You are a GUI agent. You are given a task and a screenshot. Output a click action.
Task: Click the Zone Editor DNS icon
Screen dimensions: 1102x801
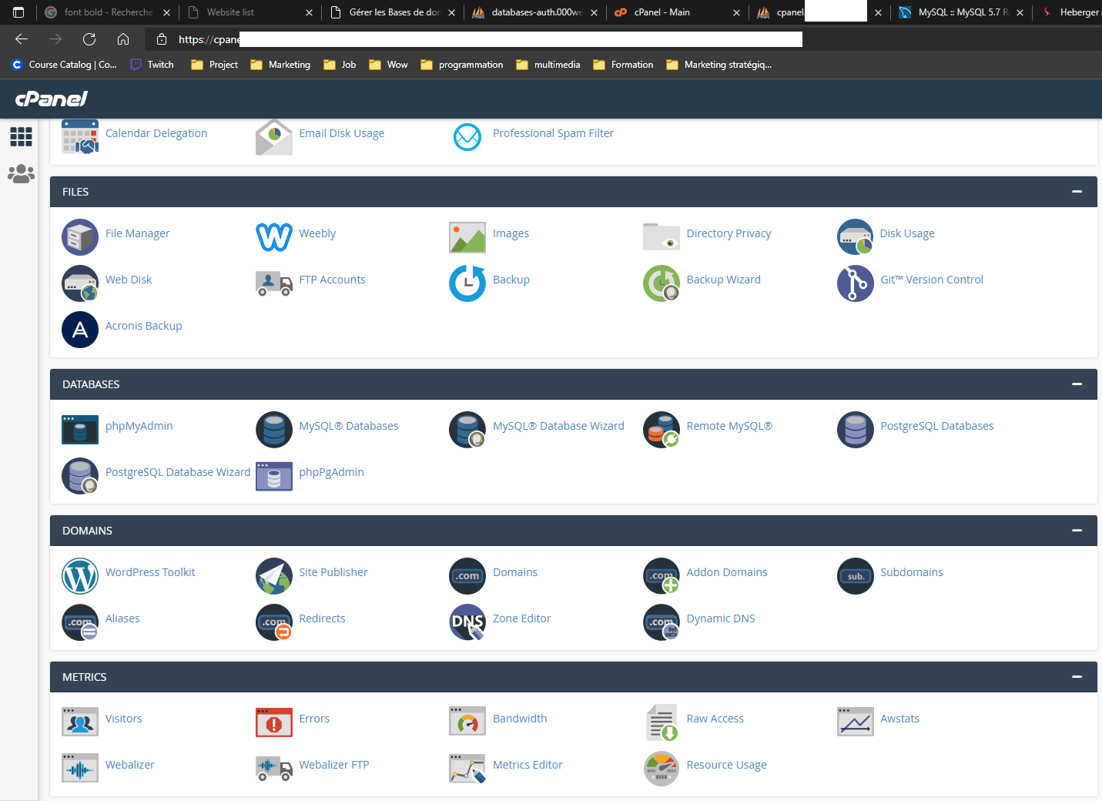coord(467,622)
